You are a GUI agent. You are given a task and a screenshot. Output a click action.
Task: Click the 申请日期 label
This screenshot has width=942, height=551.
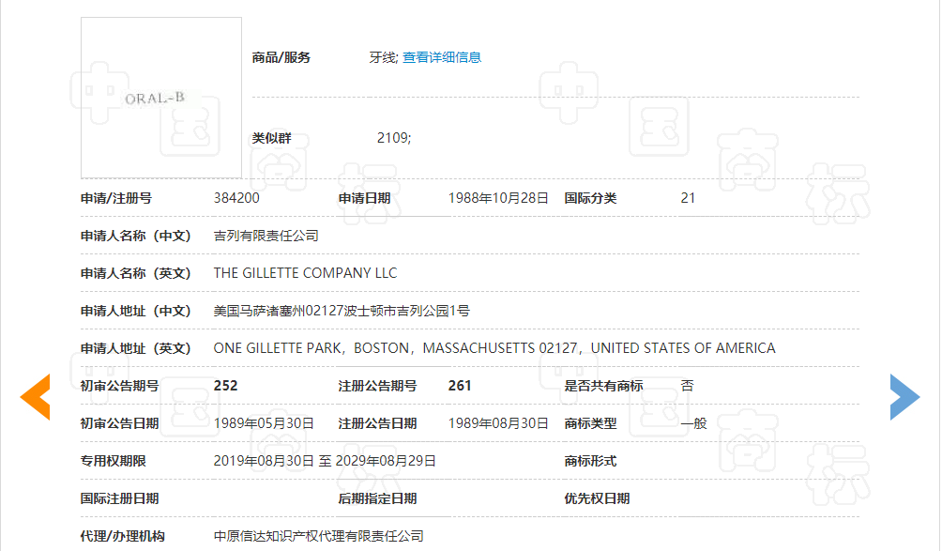coord(364,198)
